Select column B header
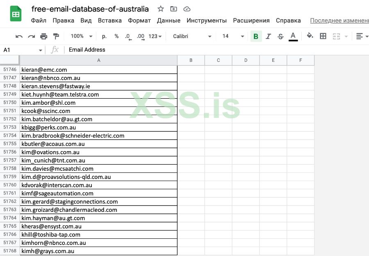Screen dimensions: 369x256 (191, 60)
